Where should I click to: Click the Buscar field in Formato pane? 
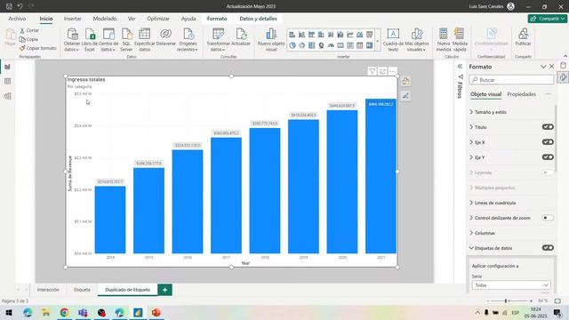point(511,79)
